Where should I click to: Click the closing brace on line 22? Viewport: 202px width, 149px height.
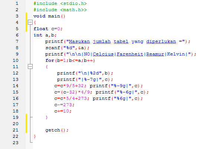tap(35, 136)
